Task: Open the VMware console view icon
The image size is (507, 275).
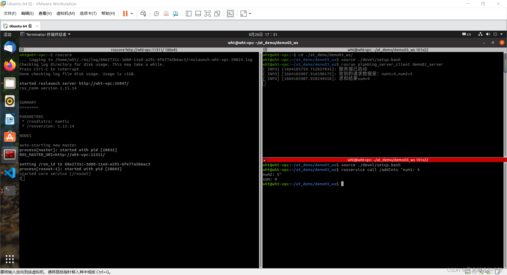Action: point(230,14)
